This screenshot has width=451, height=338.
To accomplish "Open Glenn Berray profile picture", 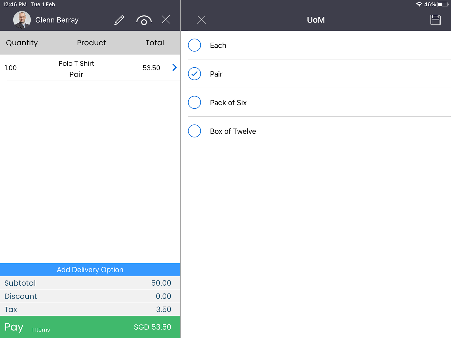I will (22, 20).
